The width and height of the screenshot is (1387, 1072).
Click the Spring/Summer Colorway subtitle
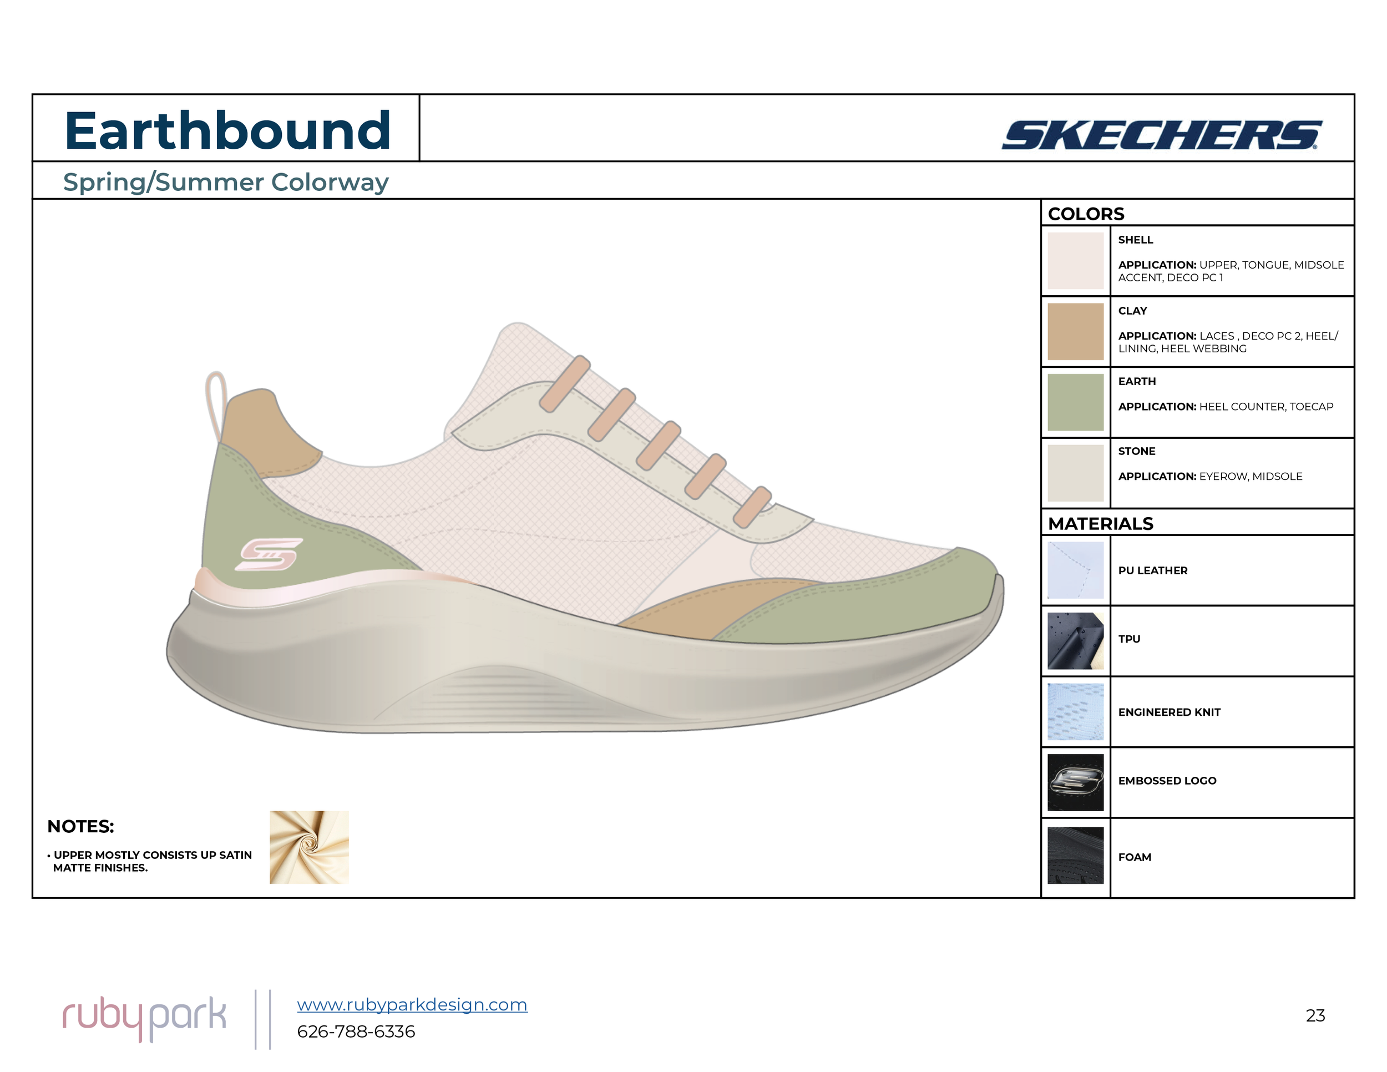pos(225,182)
